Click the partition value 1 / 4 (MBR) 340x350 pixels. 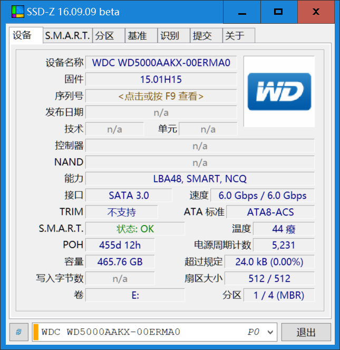(279, 295)
